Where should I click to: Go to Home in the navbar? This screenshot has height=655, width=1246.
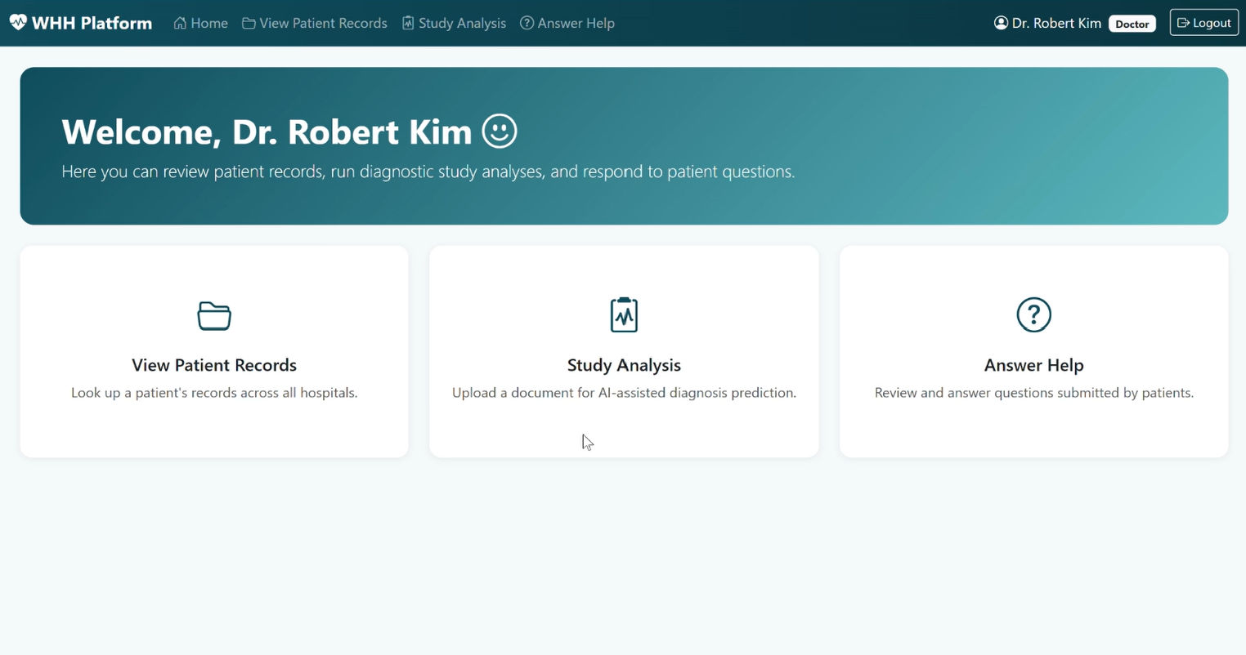[200, 23]
